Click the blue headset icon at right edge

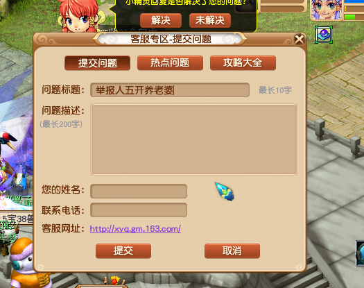tap(360, 253)
